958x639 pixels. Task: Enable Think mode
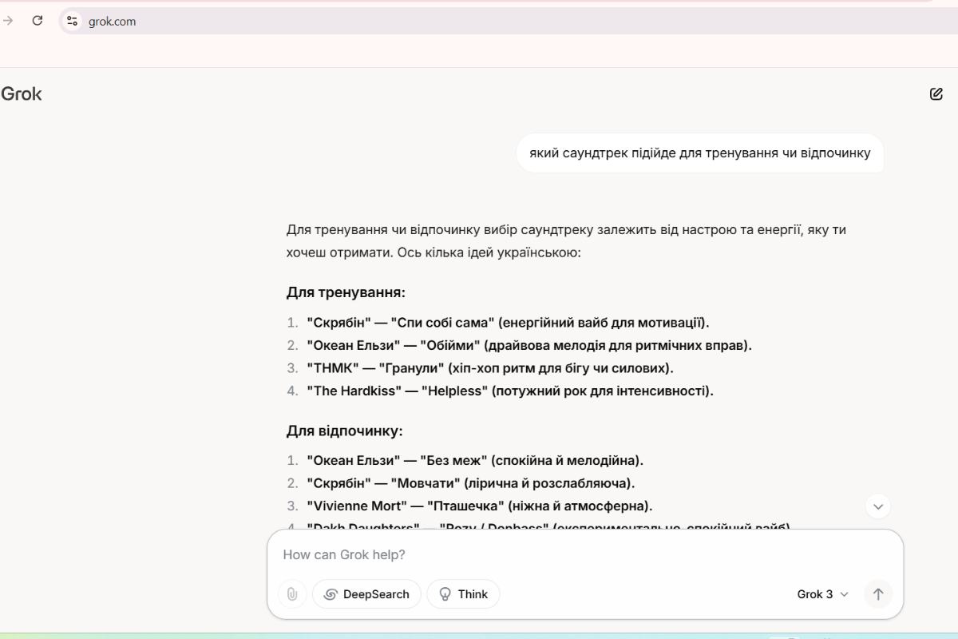[x=463, y=594]
